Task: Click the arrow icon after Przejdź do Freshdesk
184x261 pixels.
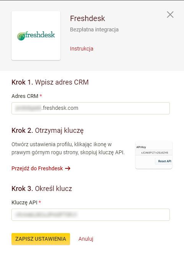Action: [x=68, y=168]
